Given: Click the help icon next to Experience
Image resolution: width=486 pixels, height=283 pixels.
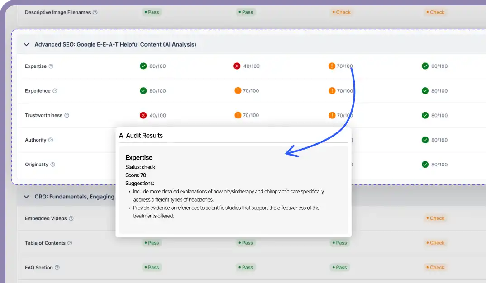Looking at the screenshot, I should pos(55,91).
